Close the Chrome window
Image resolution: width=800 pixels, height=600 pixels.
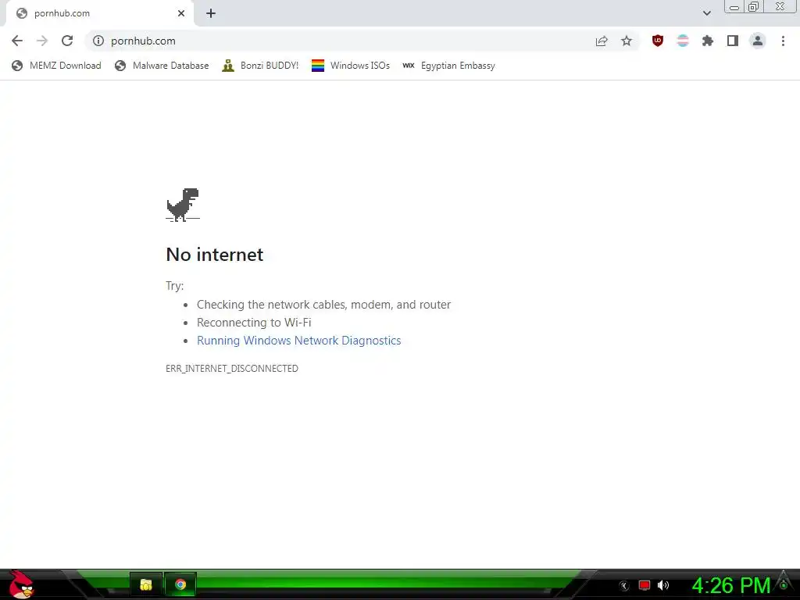tap(780, 7)
